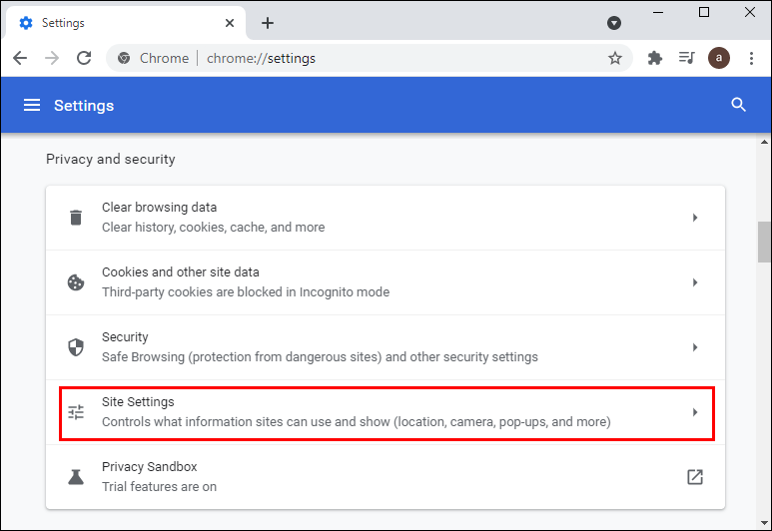The height and width of the screenshot is (531, 772).
Task: Expand Cookies and other site data arrow
Action: pos(695,282)
